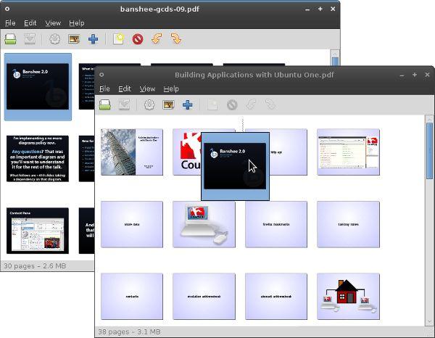This screenshot has width=435, height=338.
Task: Select the 'Contact Pane' slide thumbnail
Action: pyautogui.click(x=38, y=231)
